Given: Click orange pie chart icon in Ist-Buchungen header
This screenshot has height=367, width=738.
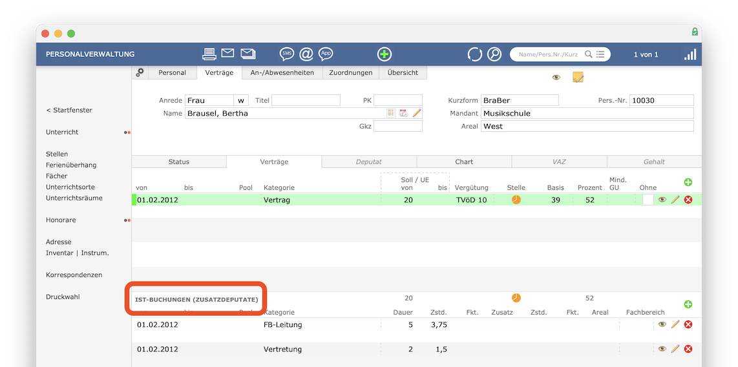Looking at the screenshot, I should (516, 298).
